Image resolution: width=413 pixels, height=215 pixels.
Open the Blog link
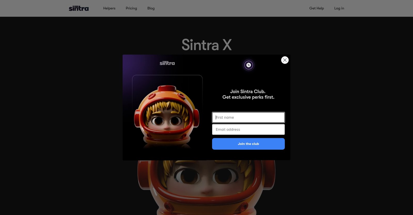click(151, 8)
